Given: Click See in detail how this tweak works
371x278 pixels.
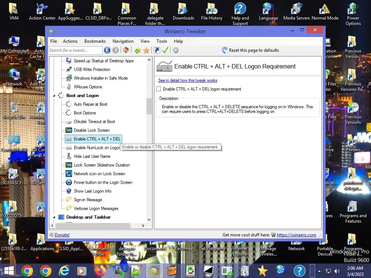Looking at the screenshot, I should click(x=188, y=80).
